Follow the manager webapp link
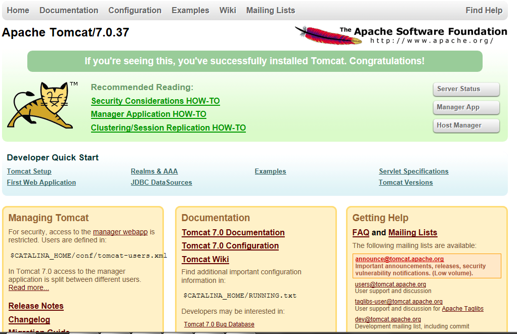The image size is (517, 334). (120, 232)
